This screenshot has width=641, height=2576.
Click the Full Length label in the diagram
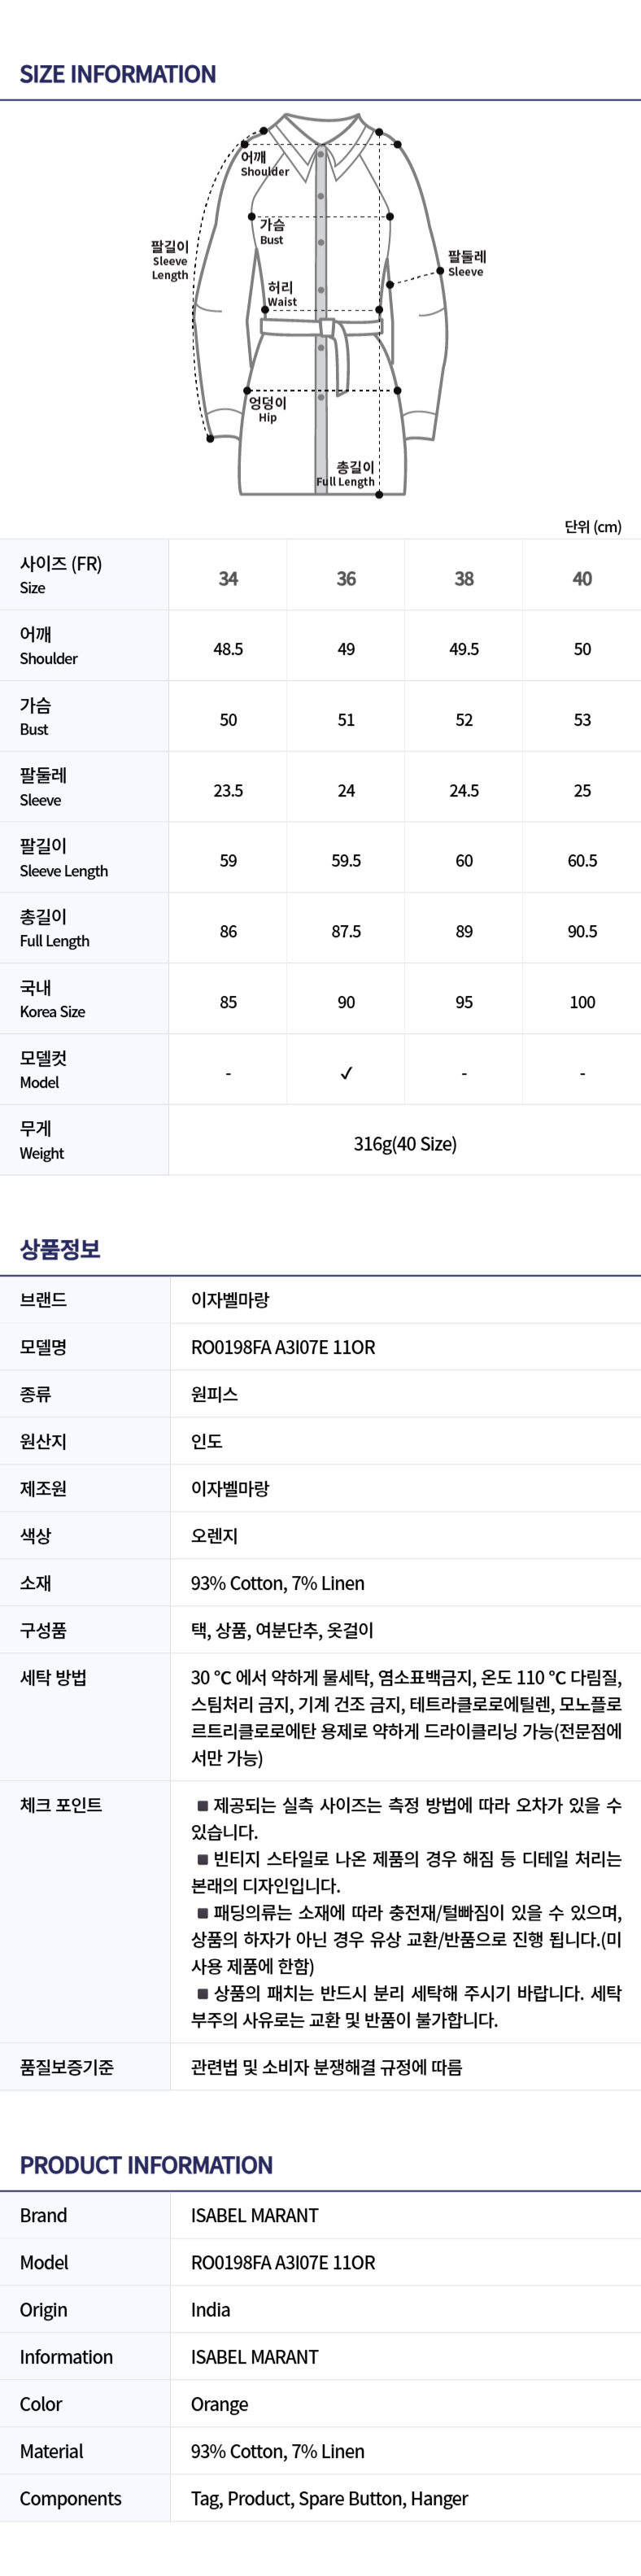pyautogui.click(x=347, y=474)
